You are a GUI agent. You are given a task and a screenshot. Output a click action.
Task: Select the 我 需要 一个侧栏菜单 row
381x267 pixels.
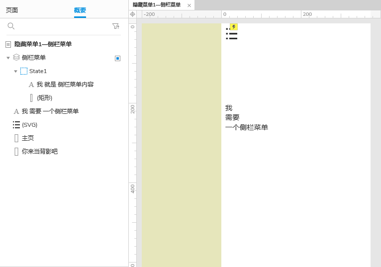[x=50, y=111]
